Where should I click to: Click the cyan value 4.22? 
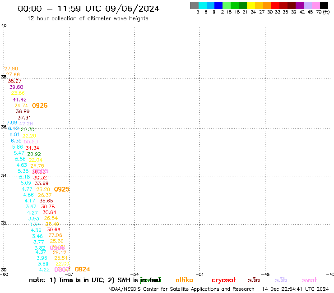[x=44, y=270]
